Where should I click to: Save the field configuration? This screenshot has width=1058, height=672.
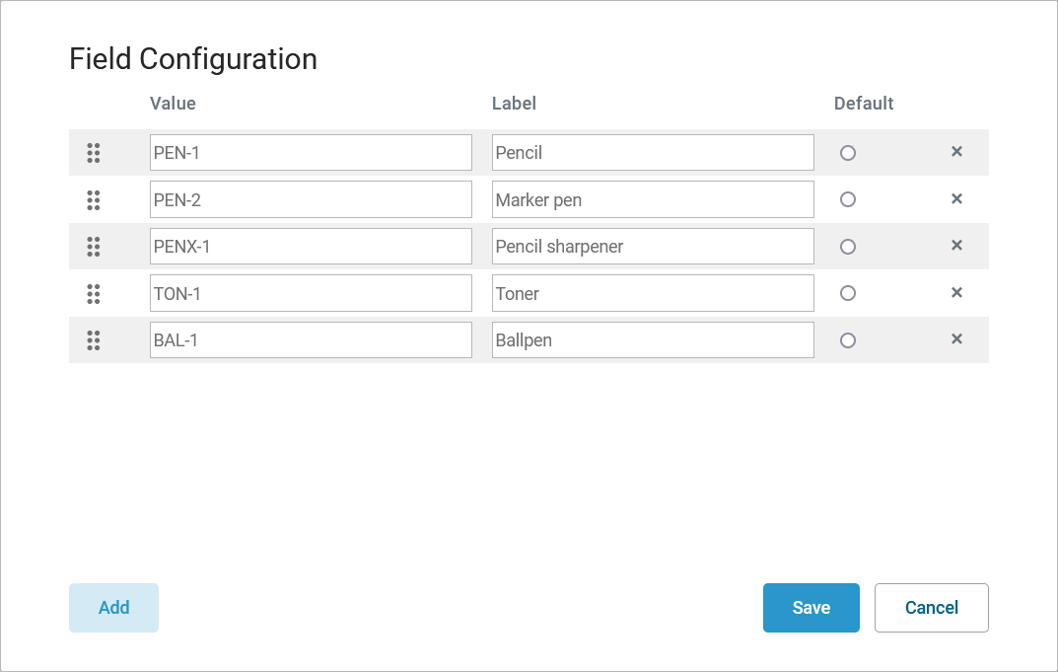tap(811, 608)
